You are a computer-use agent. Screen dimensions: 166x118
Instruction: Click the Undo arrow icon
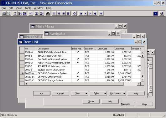coord(31,13)
